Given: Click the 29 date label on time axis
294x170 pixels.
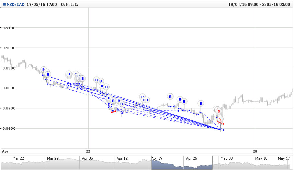Looking at the screenshot, I should (255, 151).
